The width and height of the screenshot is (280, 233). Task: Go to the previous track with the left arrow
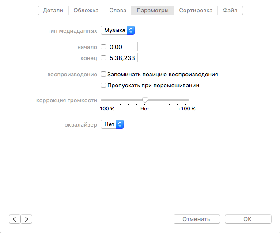point(15,219)
